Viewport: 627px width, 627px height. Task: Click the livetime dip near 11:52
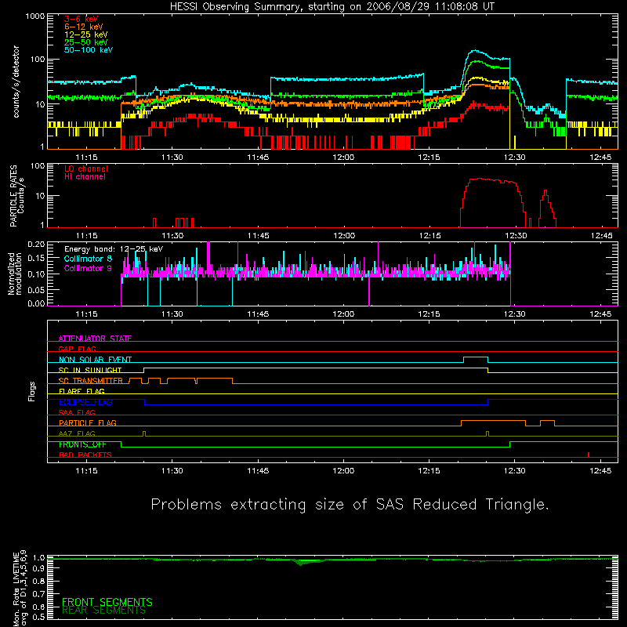(301, 563)
